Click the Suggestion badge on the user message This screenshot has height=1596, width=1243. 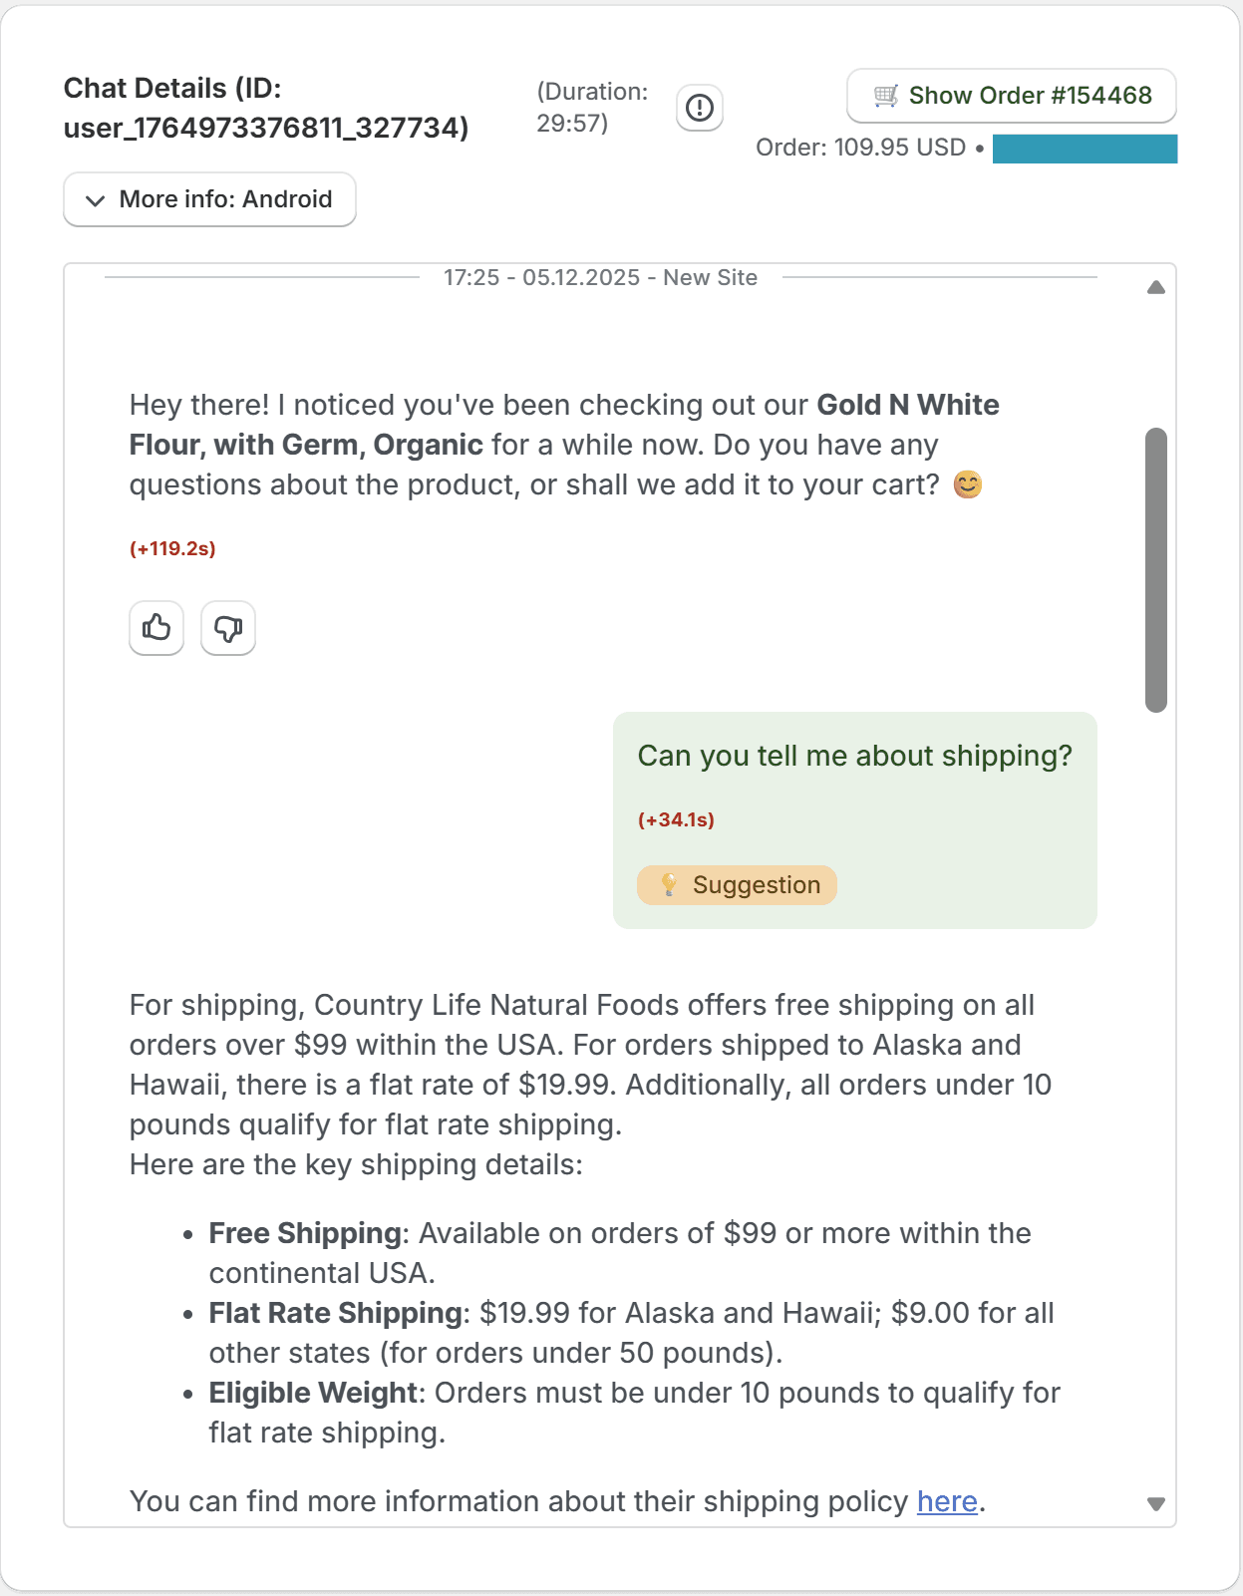tap(737, 884)
